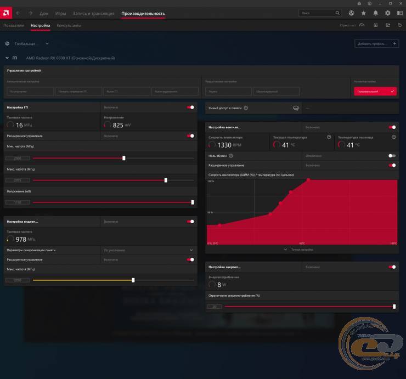Click the Напряжение (мВ) slider handle

[193, 202]
